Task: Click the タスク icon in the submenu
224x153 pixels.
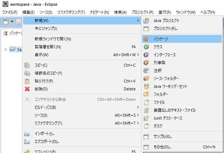Action: tap(146, 126)
